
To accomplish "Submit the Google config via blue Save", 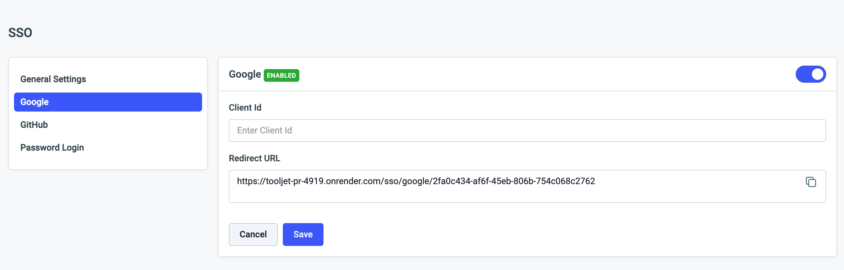I will [303, 235].
